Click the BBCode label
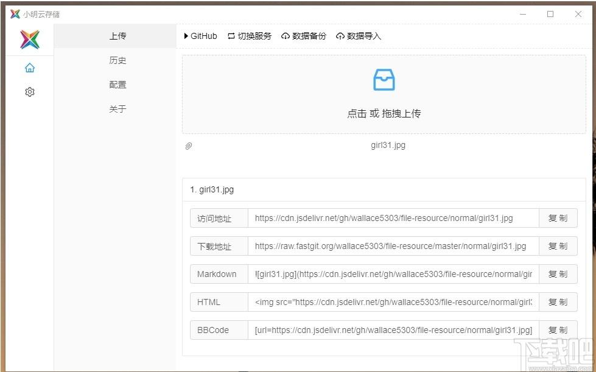596x372 pixels. pyautogui.click(x=219, y=330)
